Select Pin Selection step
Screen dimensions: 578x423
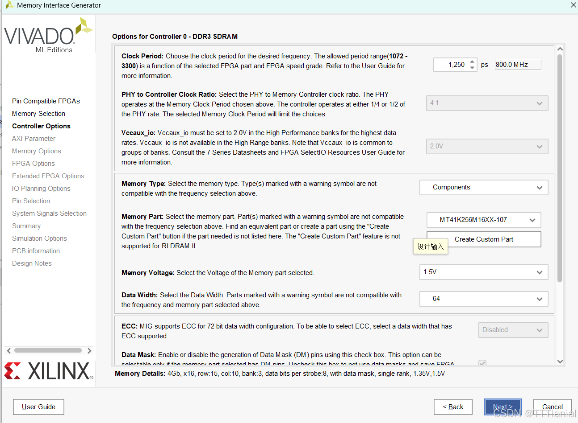pos(31,201)
